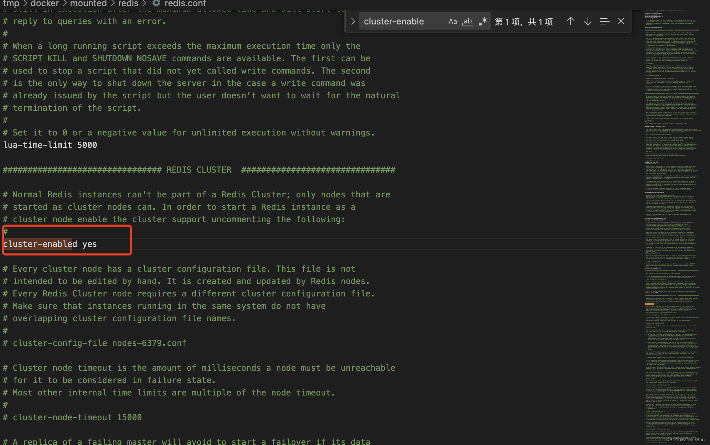Click the gear icon beside redis.conf
This screenshot has height=445, width=710.
(156, 3)
